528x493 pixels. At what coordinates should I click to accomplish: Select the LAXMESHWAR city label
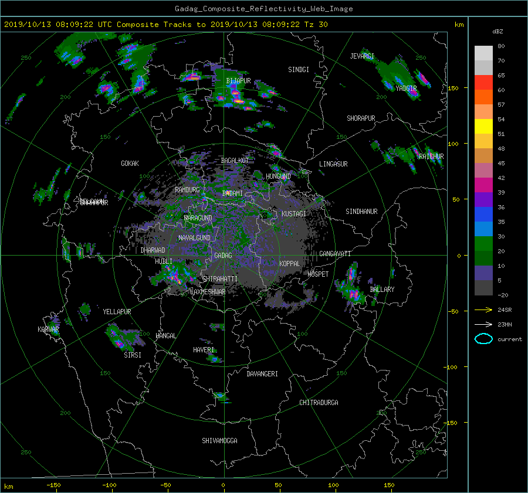208,292
